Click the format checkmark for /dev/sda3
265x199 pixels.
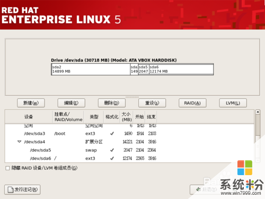tap(112, 134)
